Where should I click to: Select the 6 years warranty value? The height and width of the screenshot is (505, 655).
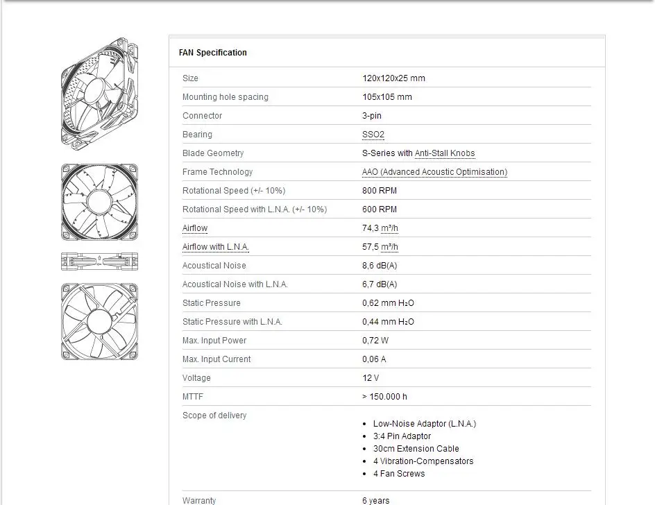point(375,500)
